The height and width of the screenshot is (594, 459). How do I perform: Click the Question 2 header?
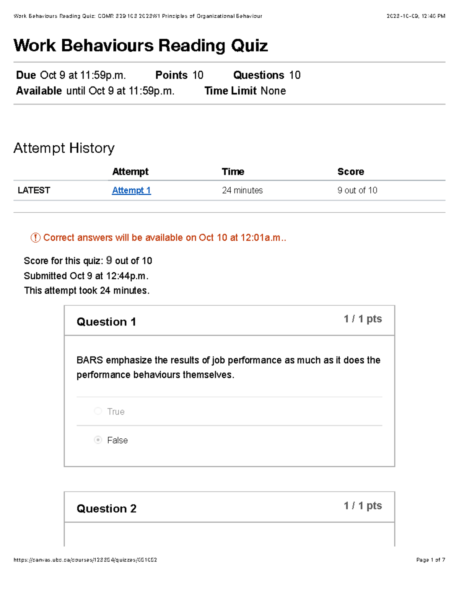pyautogui.click(x=106, y=509)
